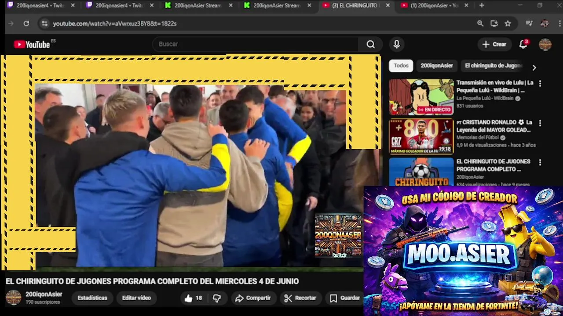Open El Chiringuito suggested video thumbnail
563x316 pixels.
pyautogui.click(x=421, y=172)
